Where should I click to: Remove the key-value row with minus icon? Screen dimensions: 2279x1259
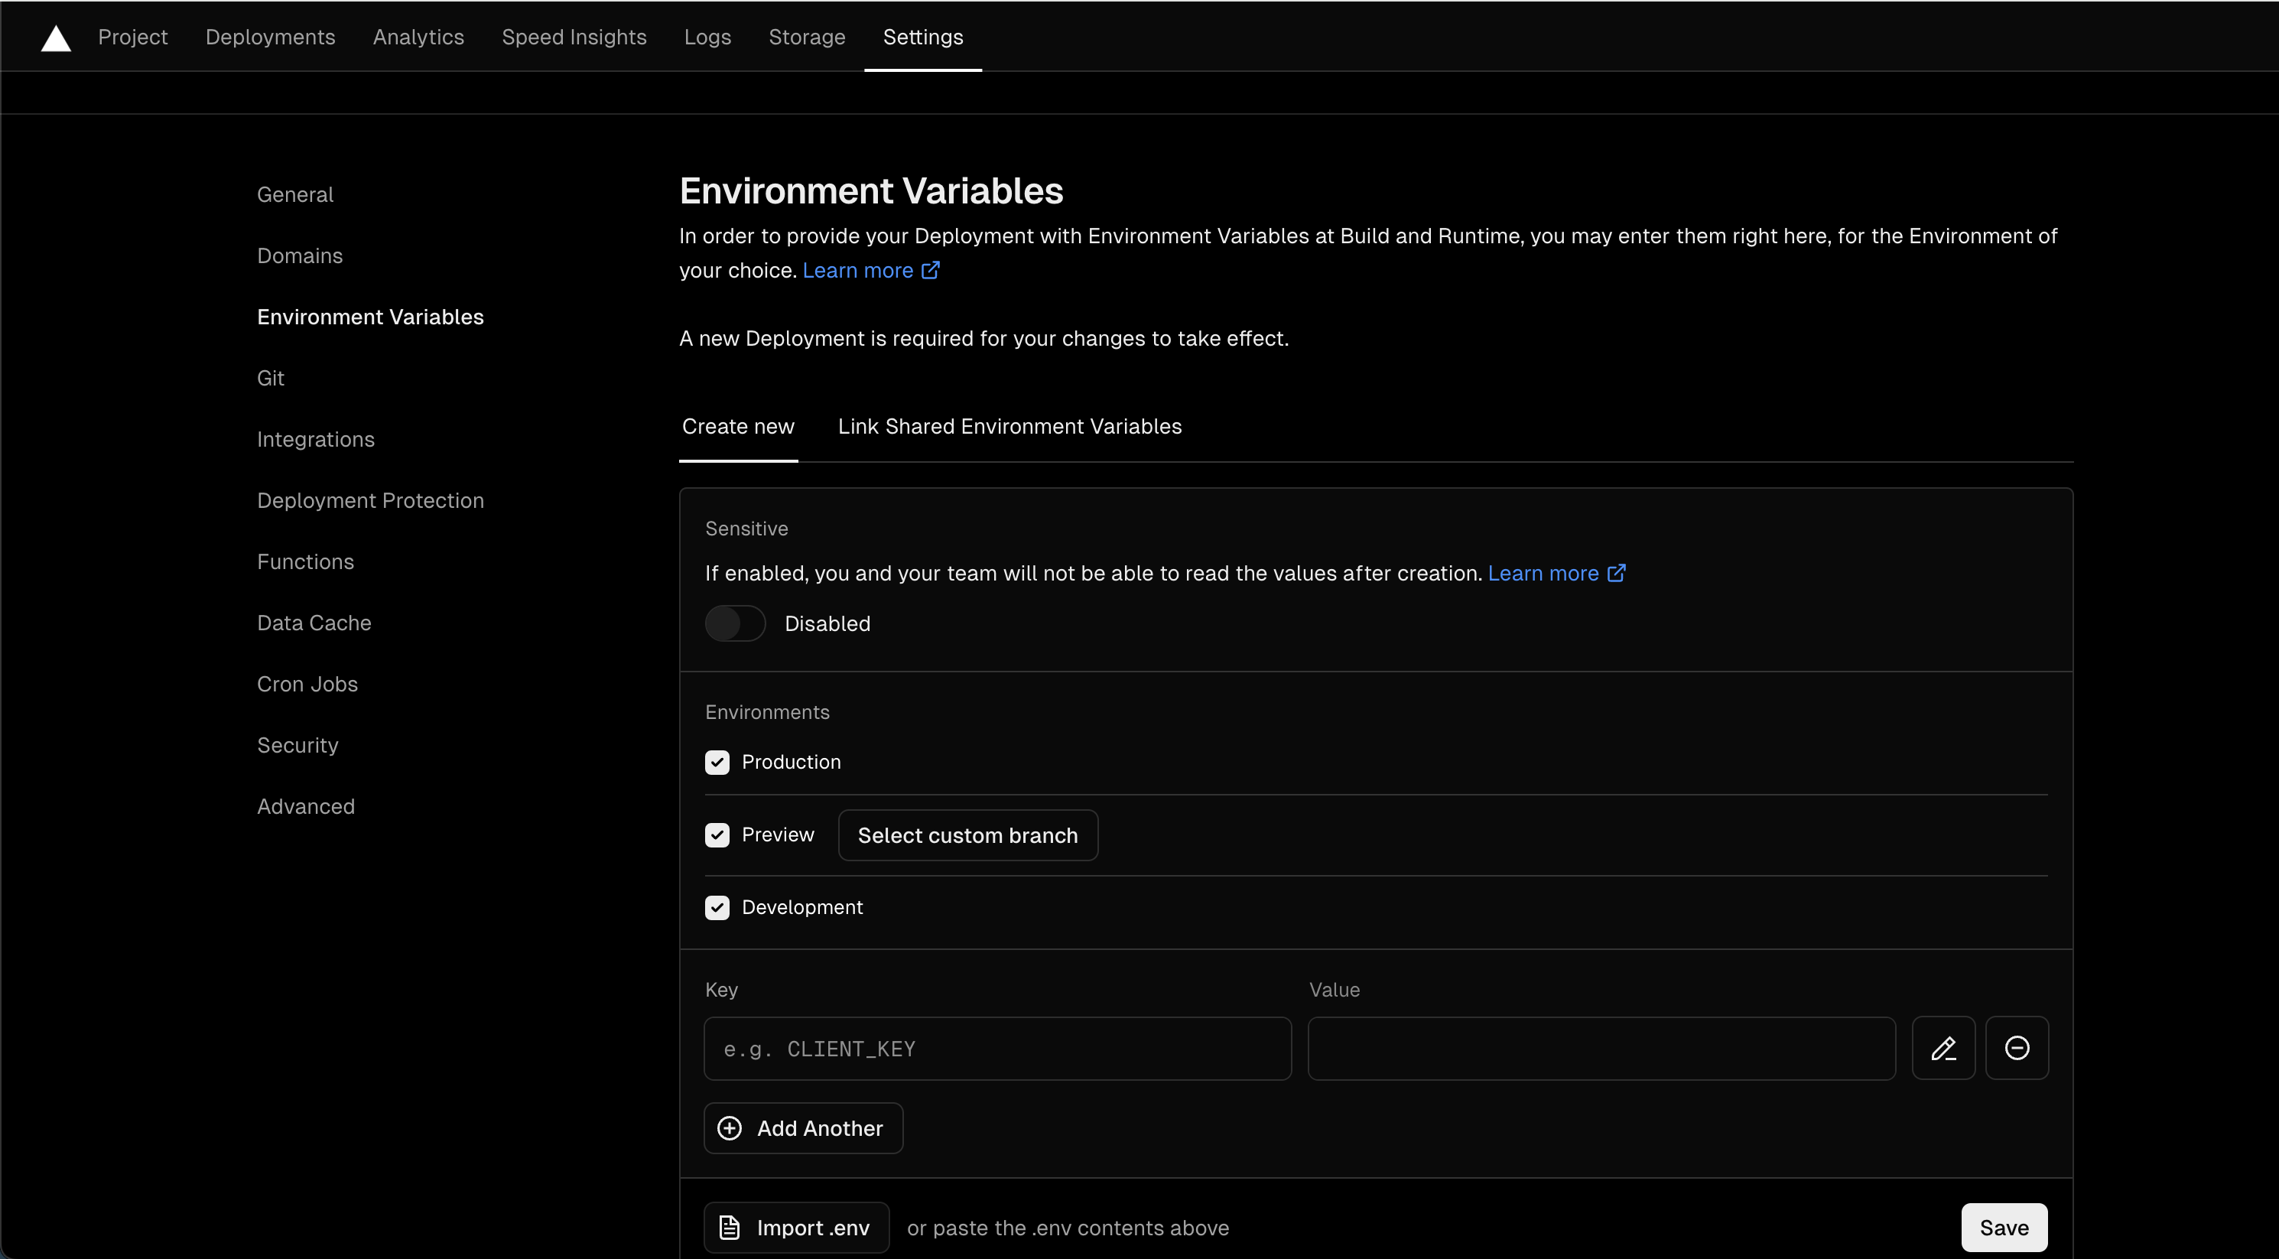[2016, 1049]
